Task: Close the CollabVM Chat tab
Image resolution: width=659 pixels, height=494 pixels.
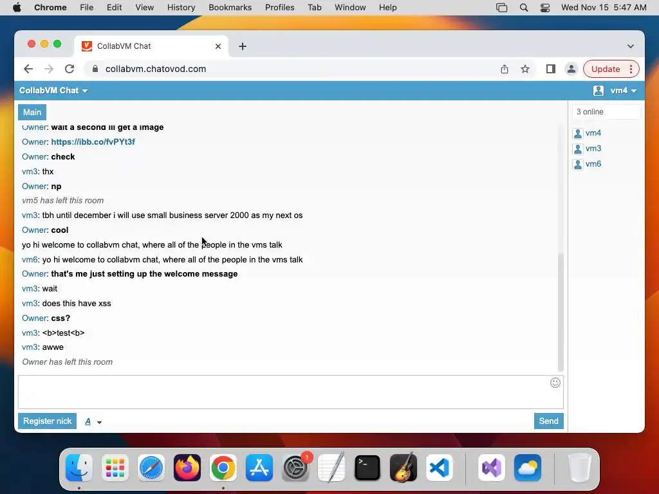Action: [218, 46]
